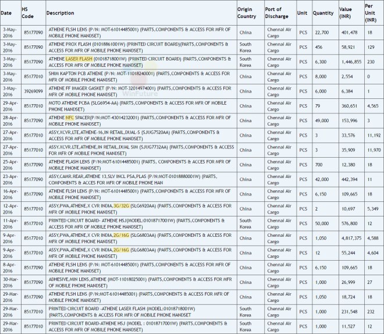Click the date 8-Apr-2016
Viewport: 384px width, 334px height.
tap(9, 268)
